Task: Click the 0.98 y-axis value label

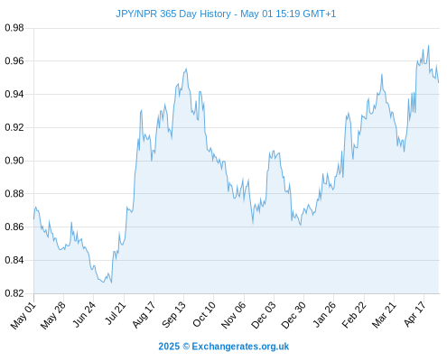Action: click(x=14, y=28)
